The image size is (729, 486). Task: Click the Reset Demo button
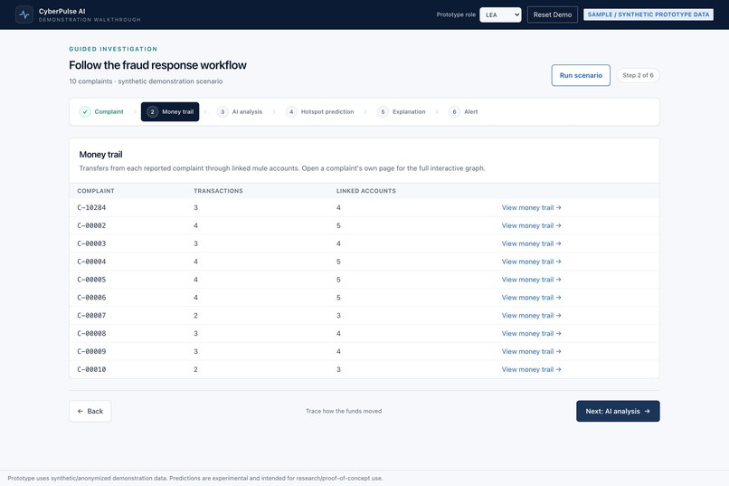553,14
